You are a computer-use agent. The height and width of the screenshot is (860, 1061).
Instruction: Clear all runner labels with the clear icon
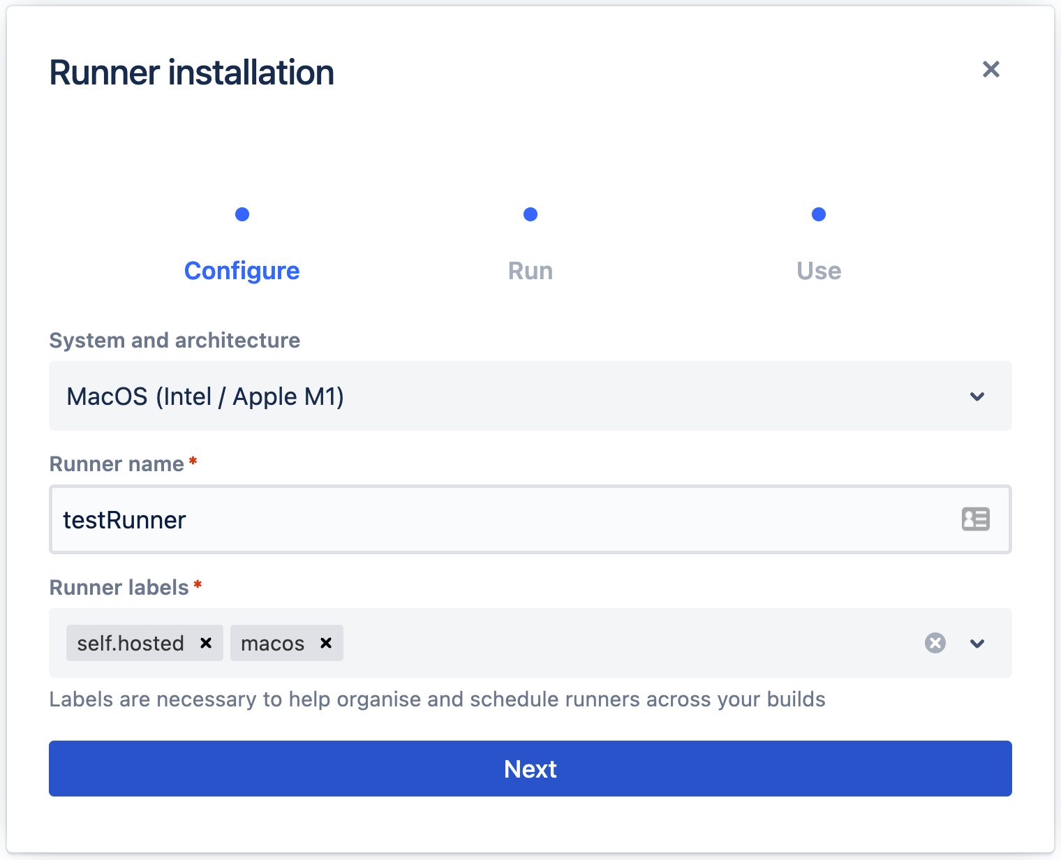[x=935, y=643]
